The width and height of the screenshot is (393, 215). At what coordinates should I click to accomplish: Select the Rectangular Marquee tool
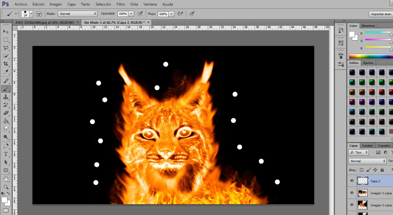tap(6, 40)
